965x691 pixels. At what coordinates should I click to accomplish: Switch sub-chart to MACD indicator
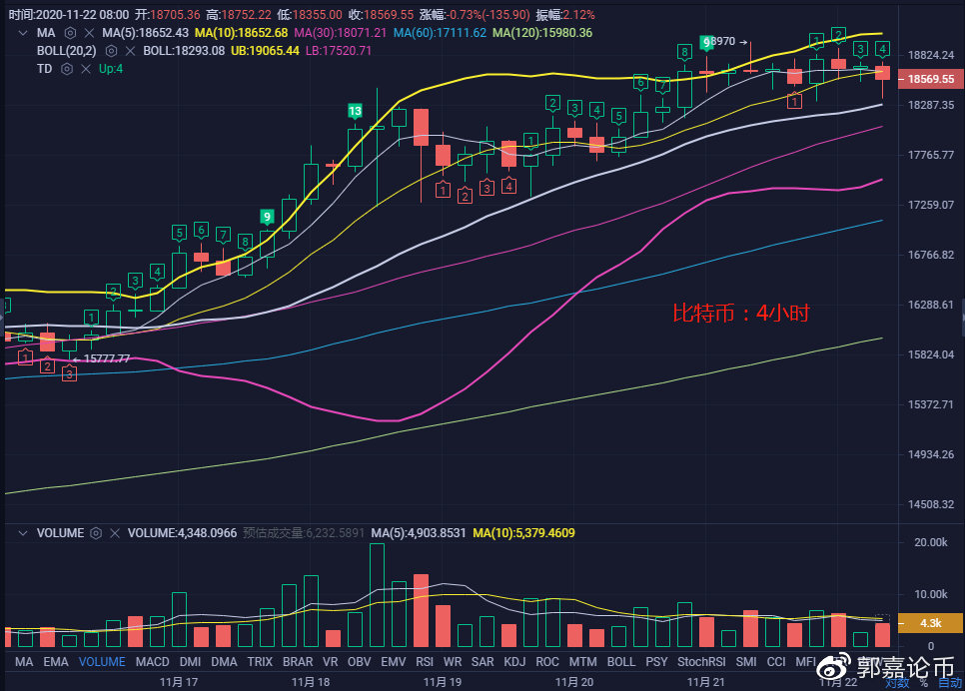click(x=152, y=662)
